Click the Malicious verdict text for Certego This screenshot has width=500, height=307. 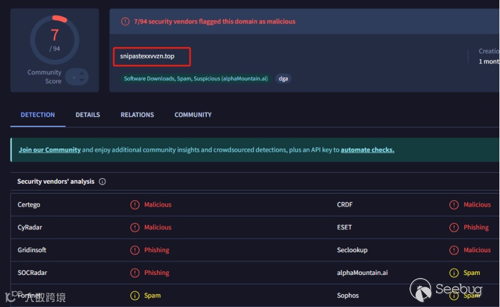click(158, 205)
